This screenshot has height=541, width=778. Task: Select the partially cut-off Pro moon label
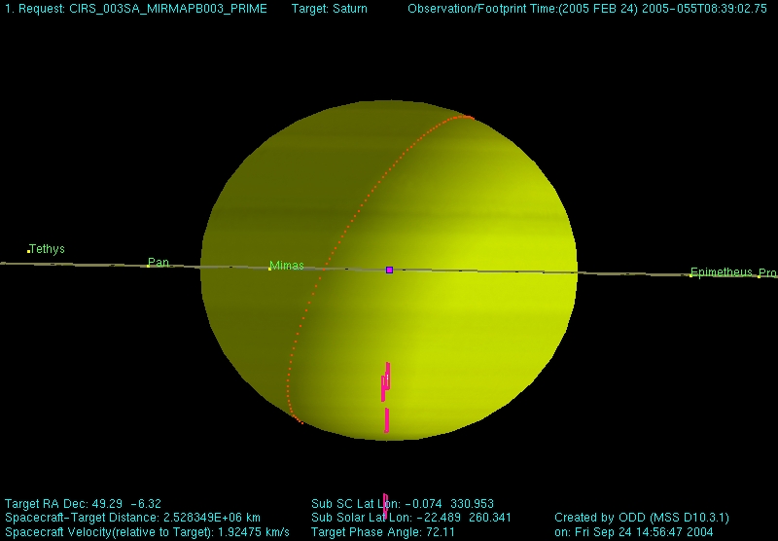[767, 273]
